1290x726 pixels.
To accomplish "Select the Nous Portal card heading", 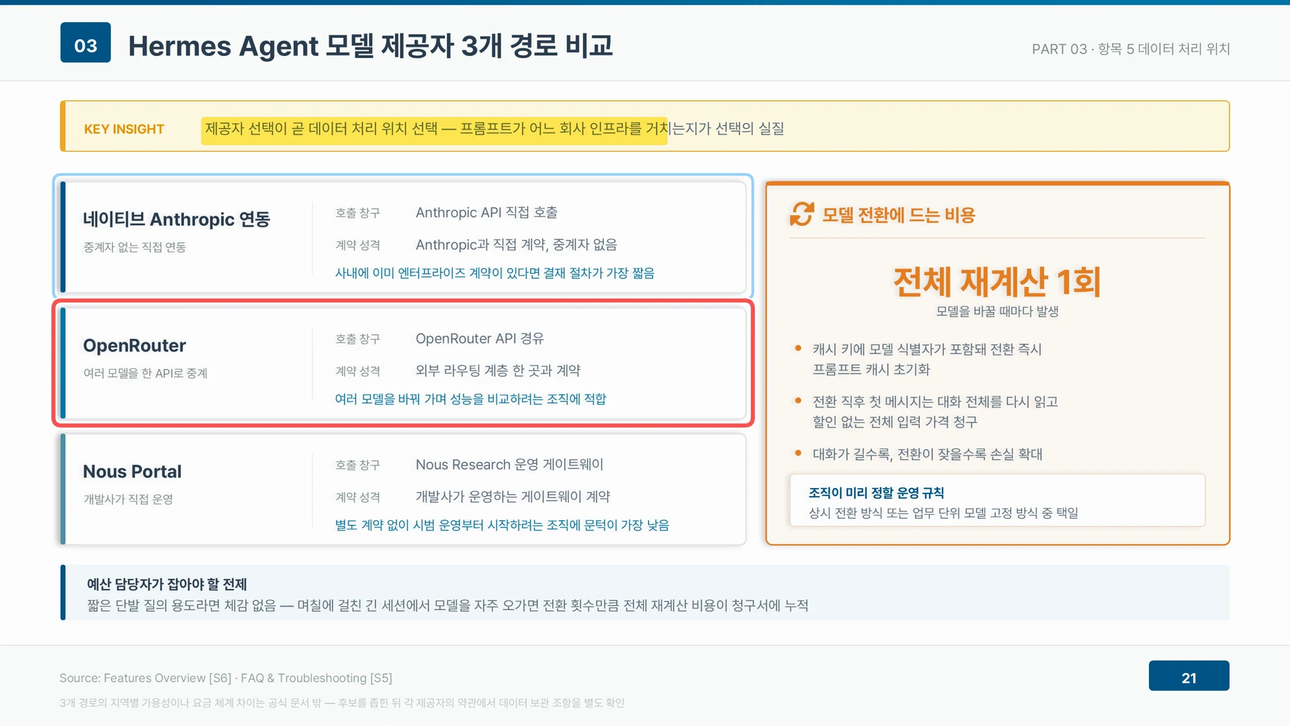I will tap(132, 472).
